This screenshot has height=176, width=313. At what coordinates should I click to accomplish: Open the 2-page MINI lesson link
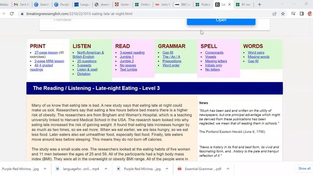(49, 61)
